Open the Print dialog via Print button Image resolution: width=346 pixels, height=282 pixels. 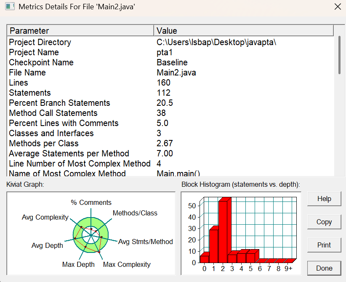click(x=324, y=245)
